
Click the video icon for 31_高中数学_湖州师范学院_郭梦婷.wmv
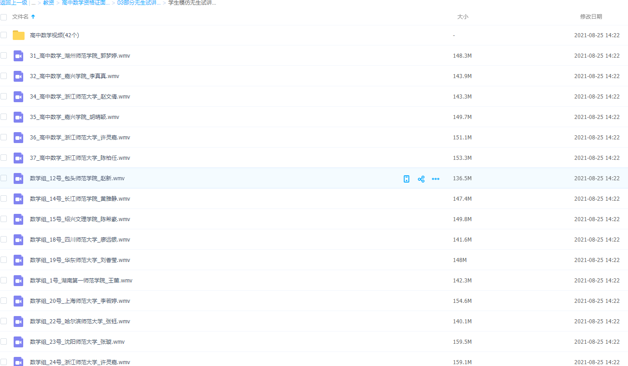point(18,56)
